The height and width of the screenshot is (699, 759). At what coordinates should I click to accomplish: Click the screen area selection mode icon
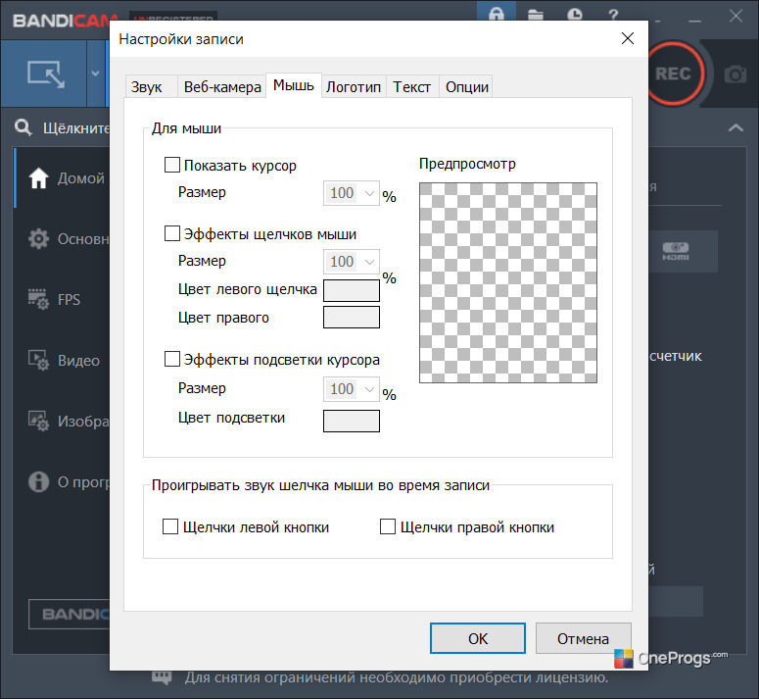[46, 75]
